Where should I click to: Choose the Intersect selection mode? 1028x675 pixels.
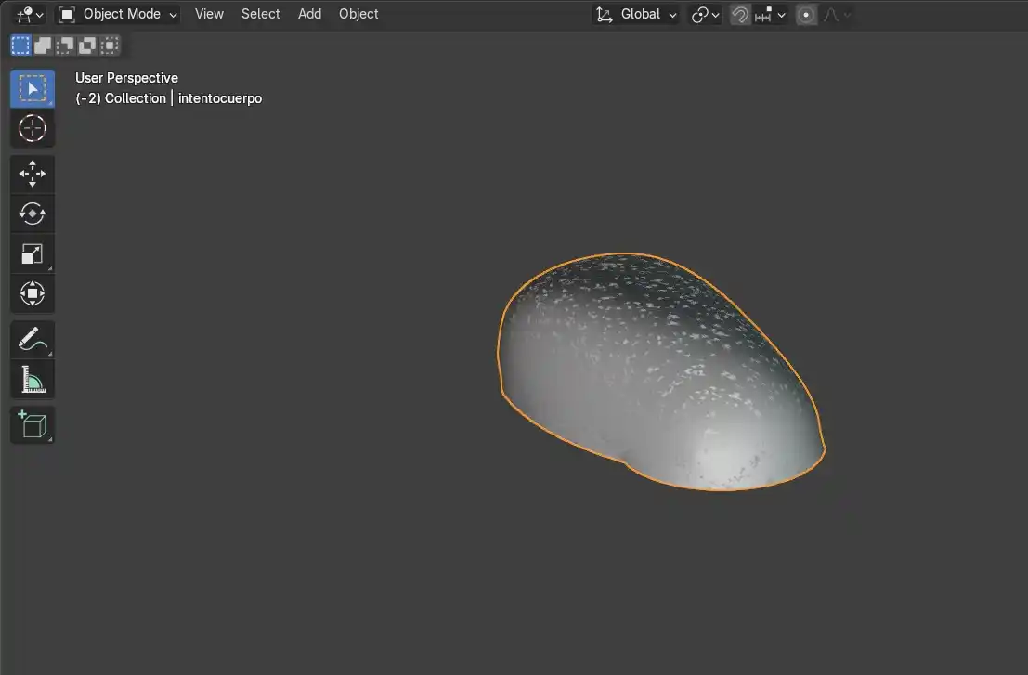[x=110, y=45]
